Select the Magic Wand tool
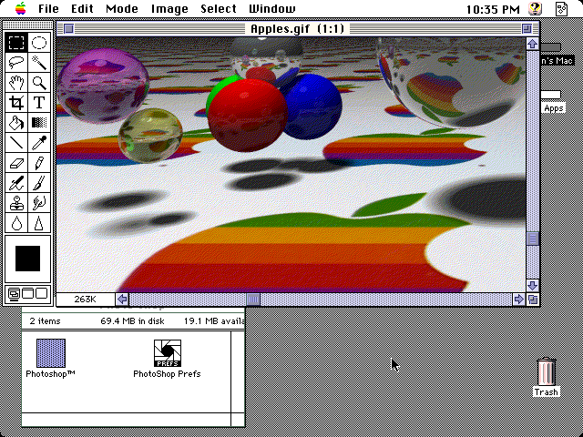 (x=39, y=62)
